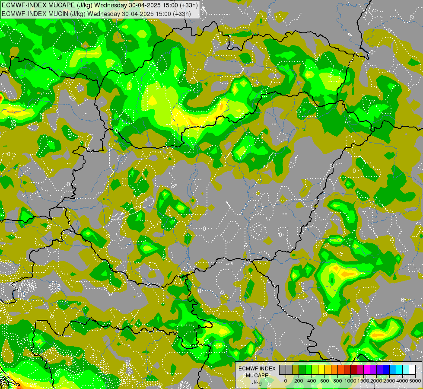Click the legend scale value 2000
The width and height of the screenshot is (423, 389).
tap(376, 381)
